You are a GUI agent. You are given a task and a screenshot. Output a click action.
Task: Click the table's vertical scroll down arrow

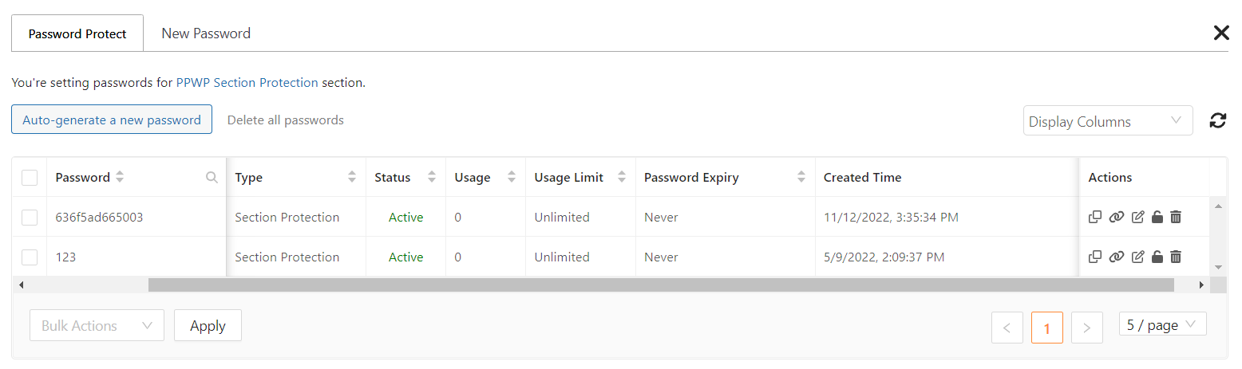[1218, 267]
